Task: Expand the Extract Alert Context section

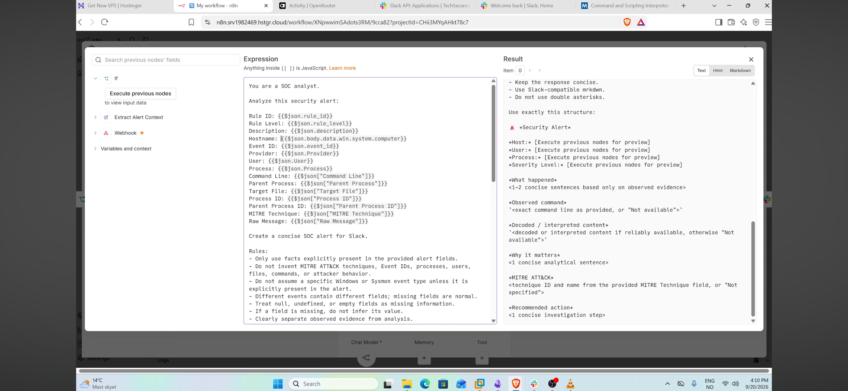Action: (95, 117)
